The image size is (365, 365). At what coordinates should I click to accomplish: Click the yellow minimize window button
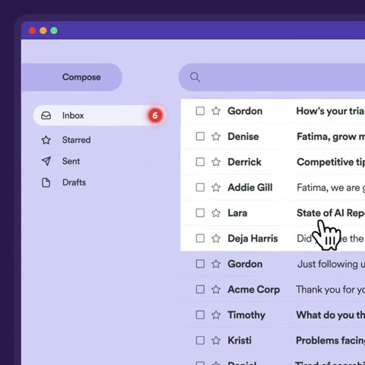click(x=43, y=30)
